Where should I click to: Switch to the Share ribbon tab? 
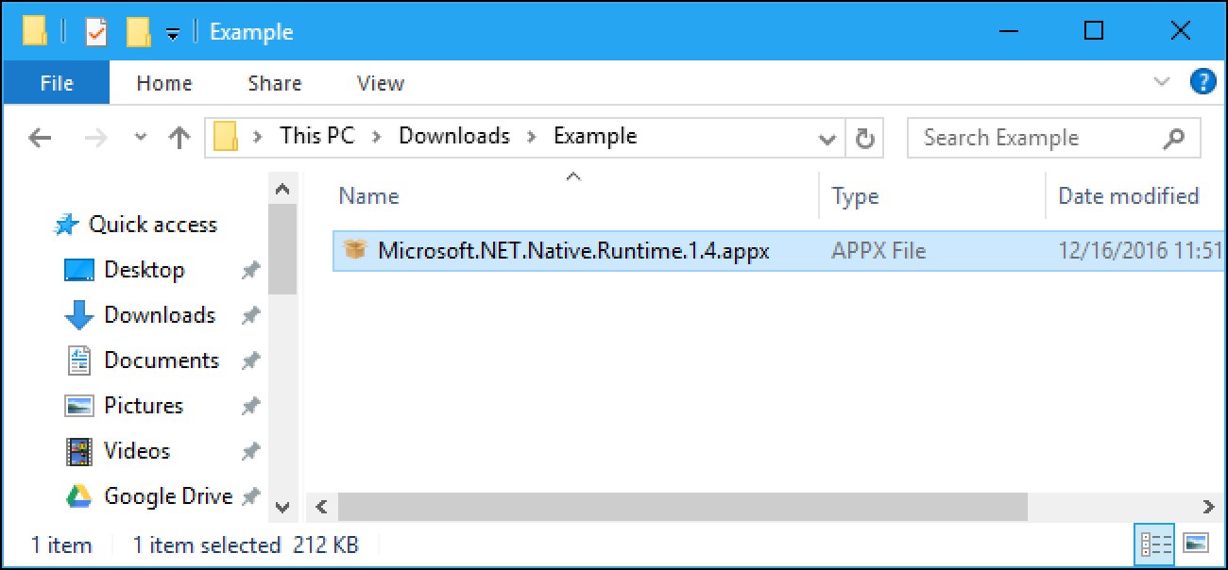tap(274, 83)
